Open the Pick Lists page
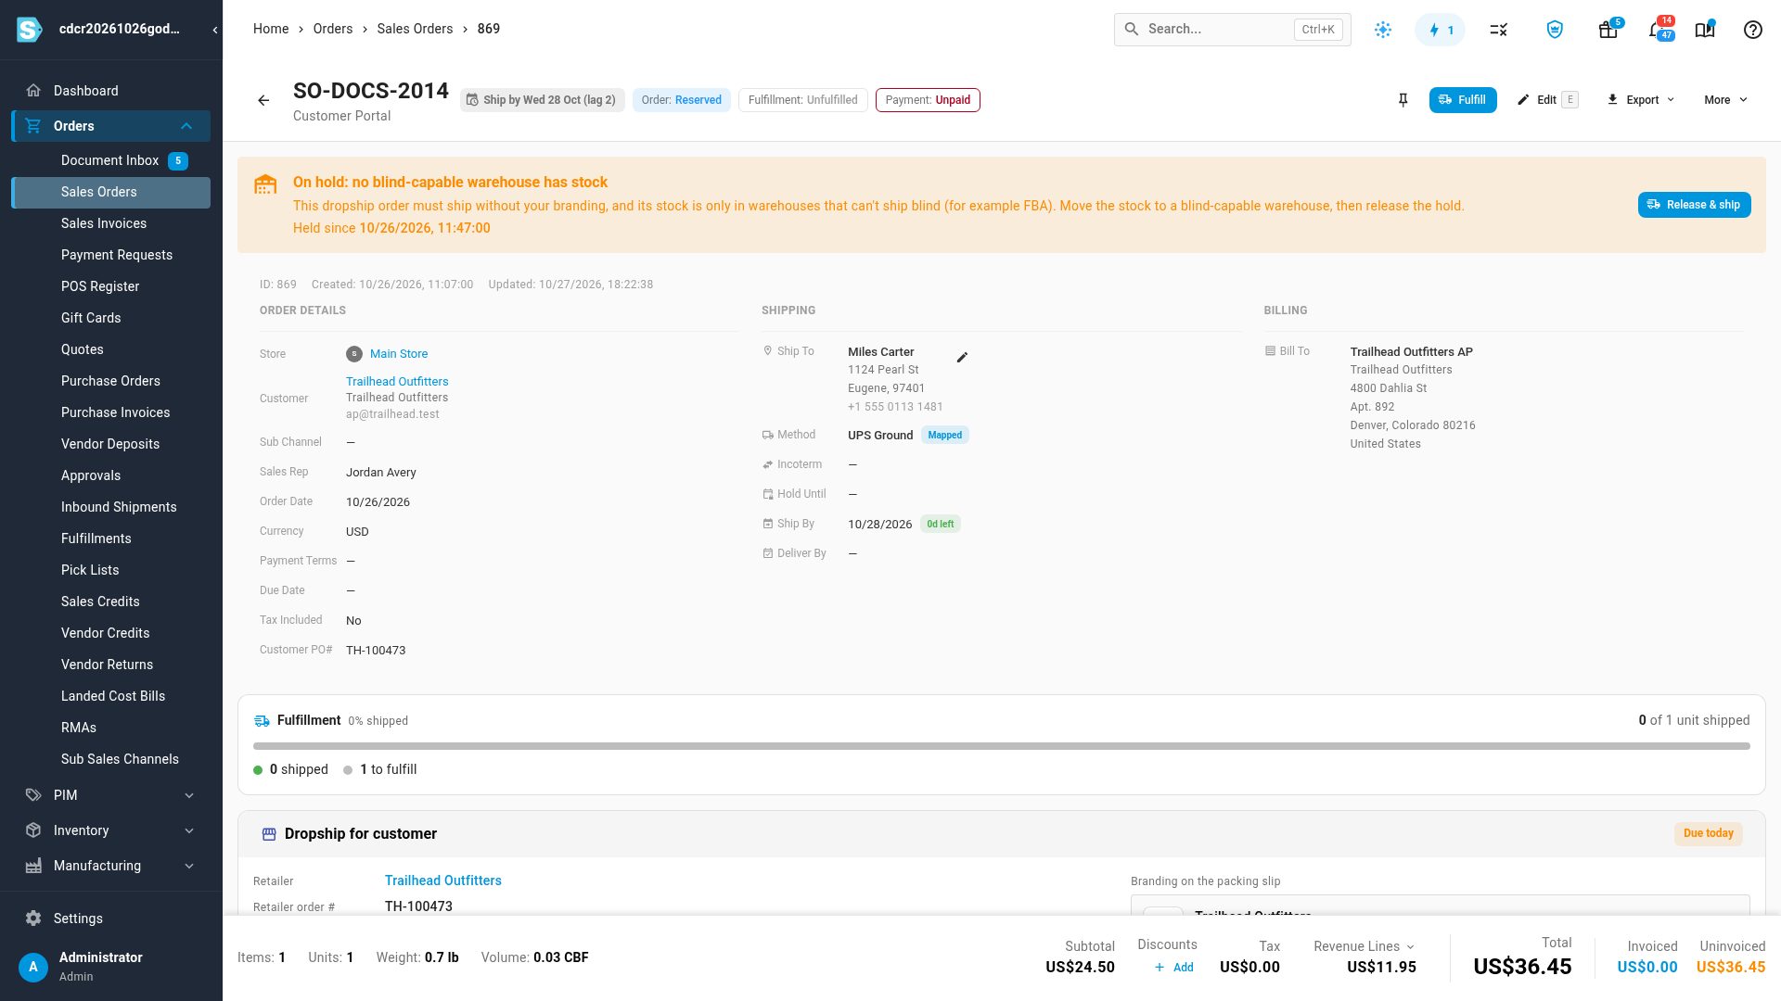1781x1001 pixels. click(110, 570)
